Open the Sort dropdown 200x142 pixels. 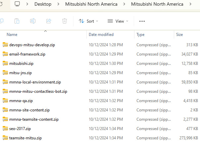pyautogui.click(x=88, y=21)
